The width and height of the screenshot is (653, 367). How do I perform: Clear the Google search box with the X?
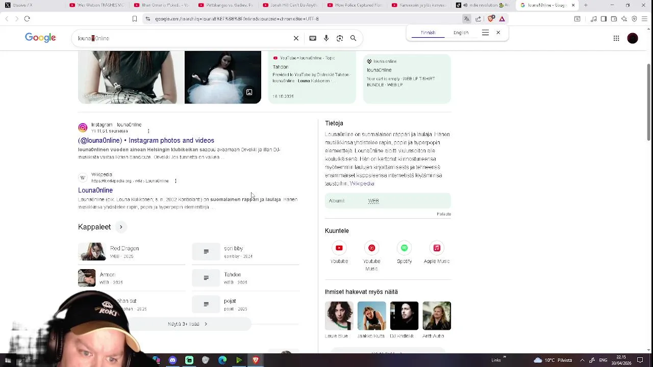tap(296, 38)
